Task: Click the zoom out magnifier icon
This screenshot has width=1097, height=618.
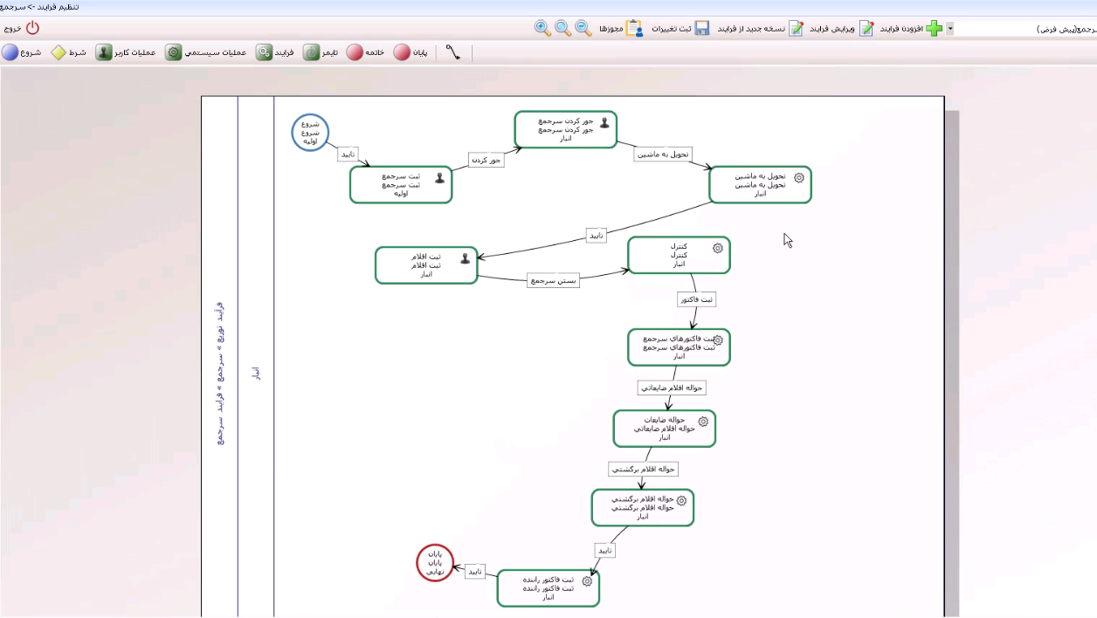Action: click(x=583, y=29)
